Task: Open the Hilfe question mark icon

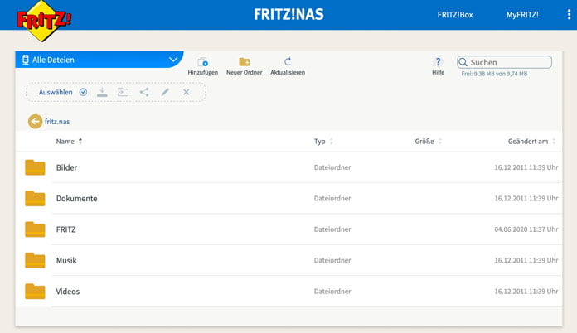Action: (438, 62)
